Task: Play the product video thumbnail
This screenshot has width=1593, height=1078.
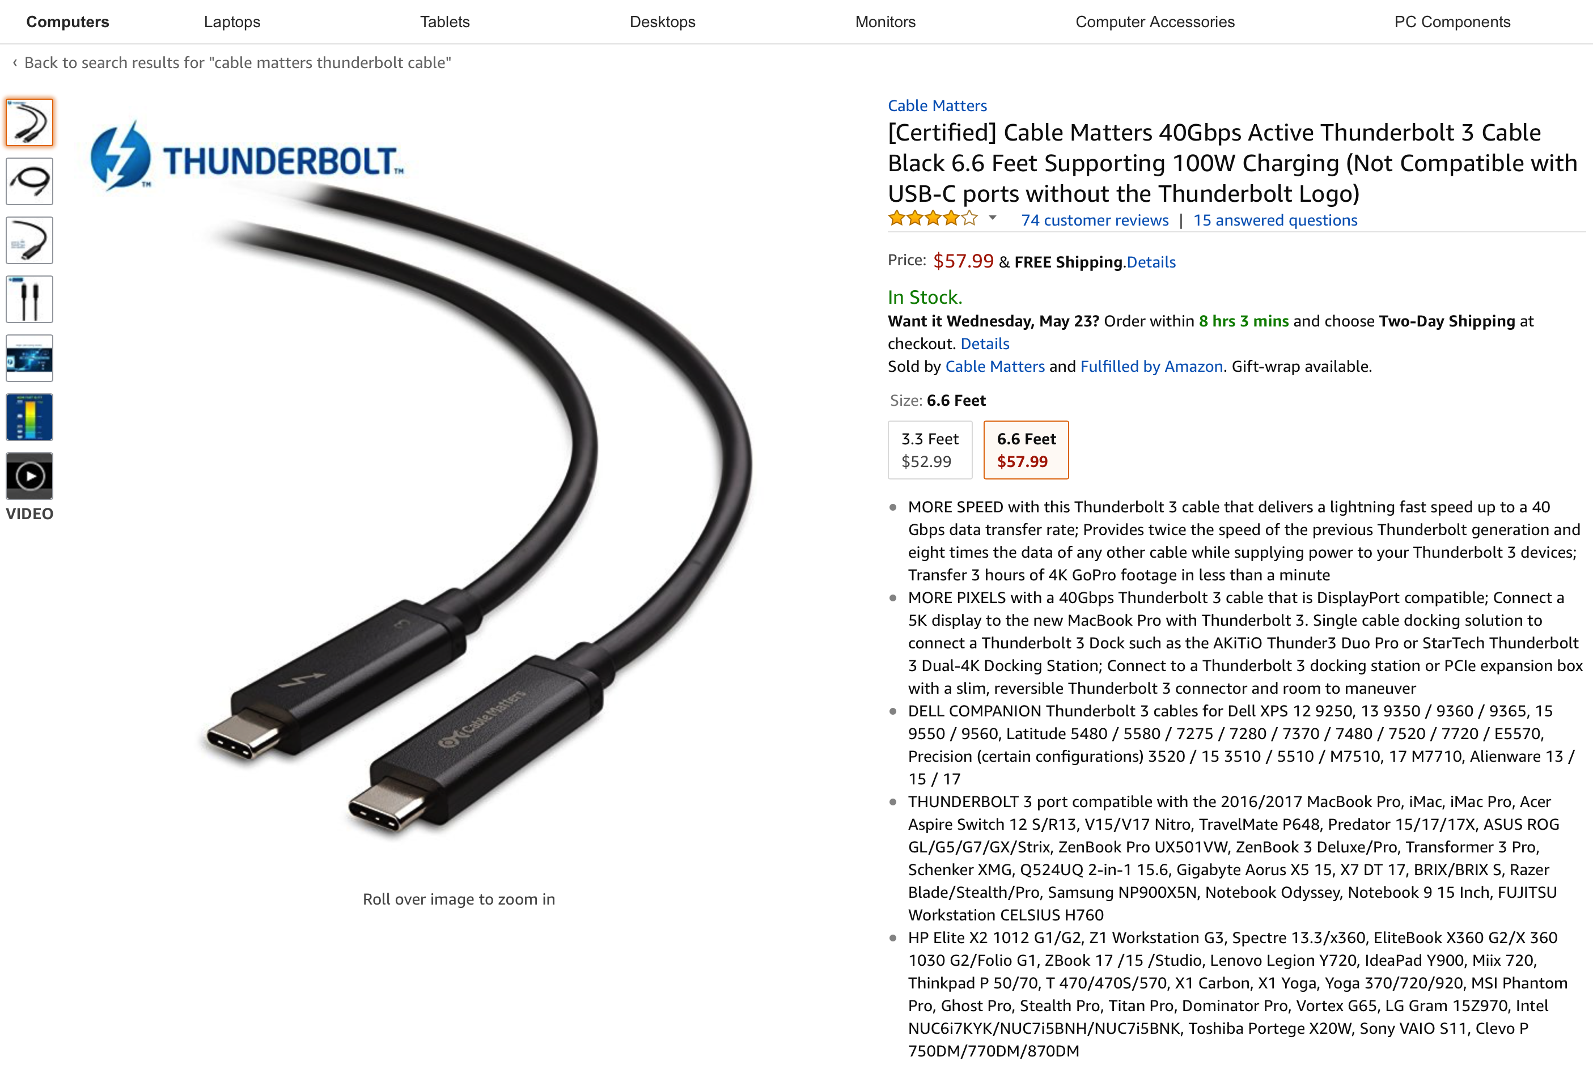Action: point(29,476)
